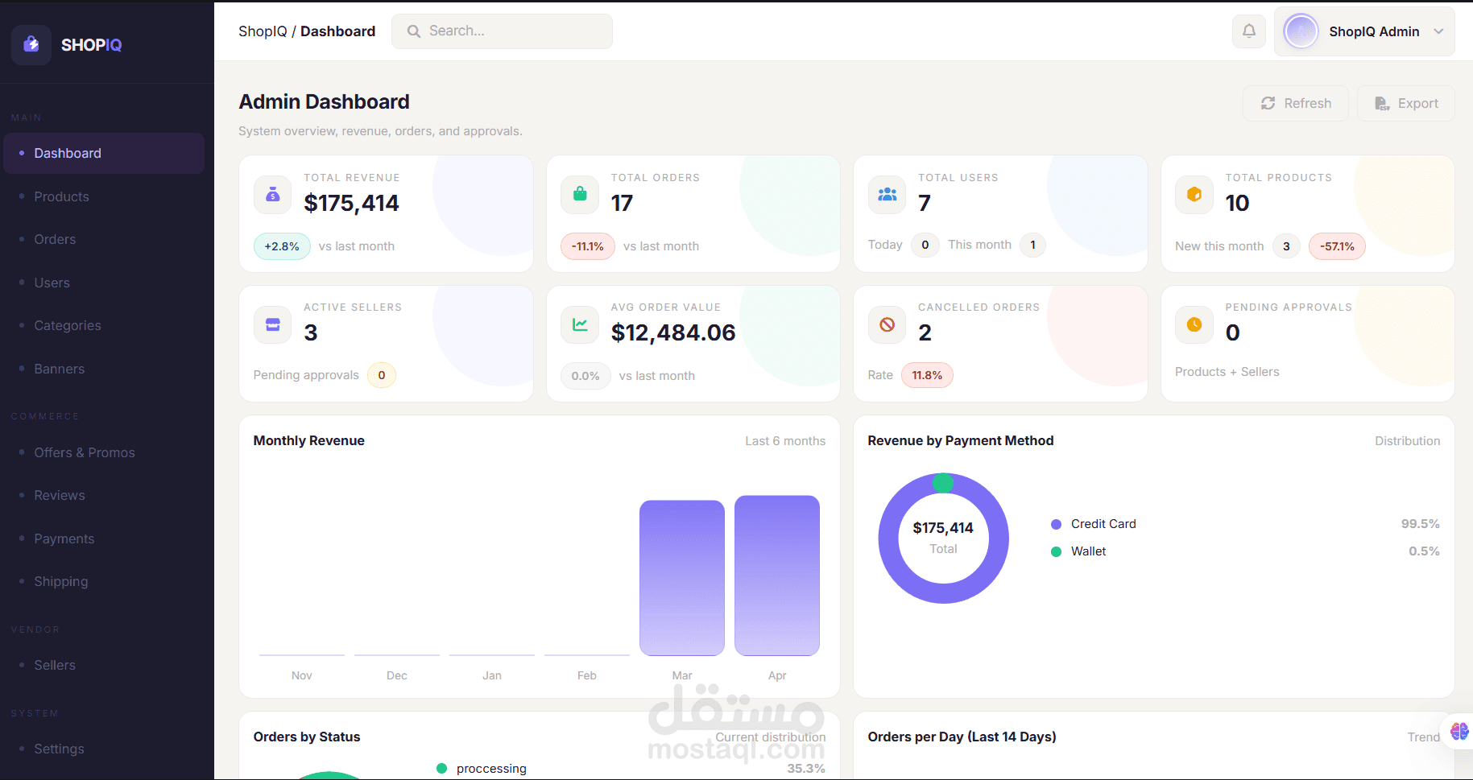The image size is (1473, 780).
Task: Click the $175,414 Total Revenue value
Action: (351, 203)
